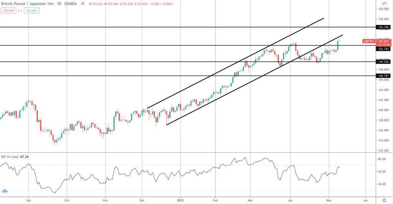The height and width of the screenshot is (204, 393).
Task: Click the Sep label on time axis
Action: (28, 200)
